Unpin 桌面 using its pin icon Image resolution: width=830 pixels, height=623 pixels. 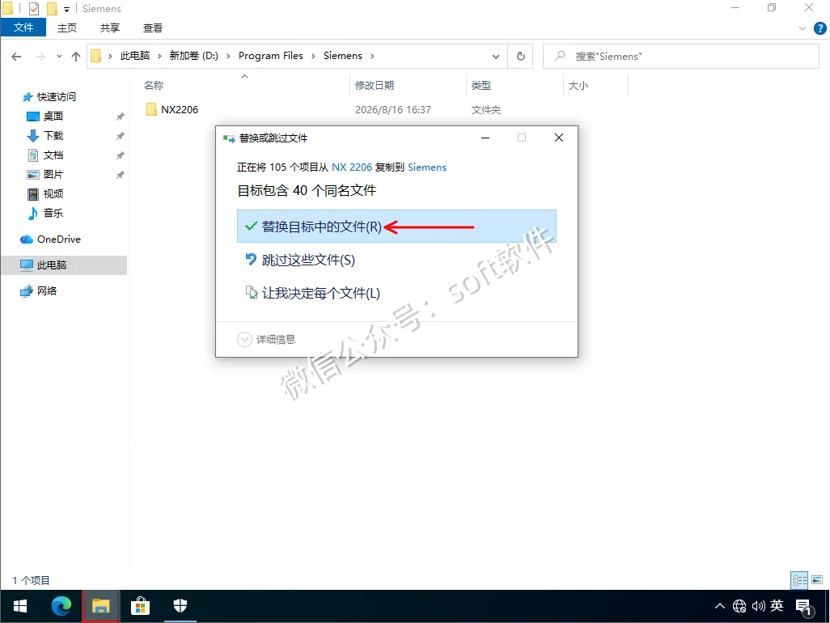pyautogui.click(x=121, y=117)
